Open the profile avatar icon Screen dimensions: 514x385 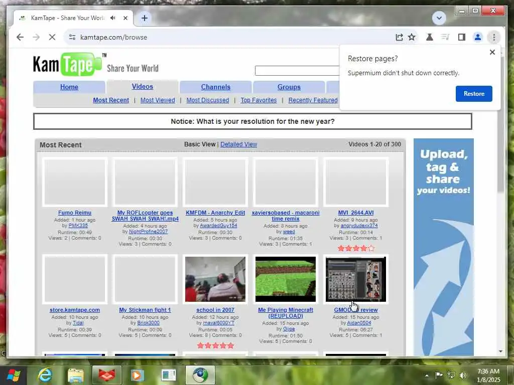[x=478, y=37]
